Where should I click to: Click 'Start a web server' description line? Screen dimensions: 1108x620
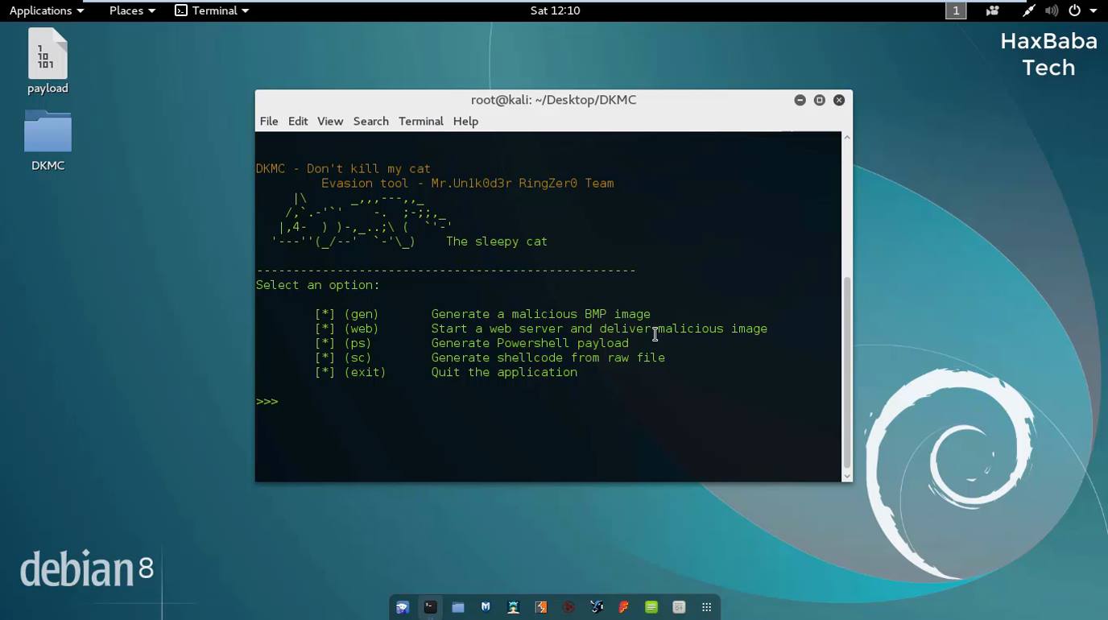(x=599, y=329)
